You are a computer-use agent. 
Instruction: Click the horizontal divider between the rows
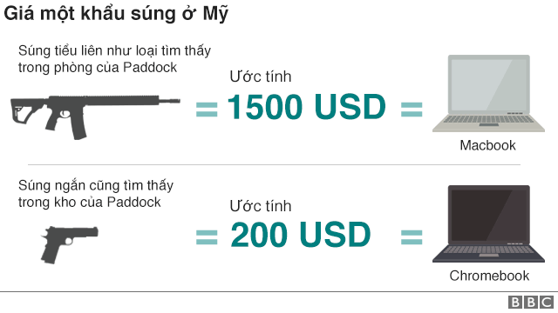click(x=274, y=164)
